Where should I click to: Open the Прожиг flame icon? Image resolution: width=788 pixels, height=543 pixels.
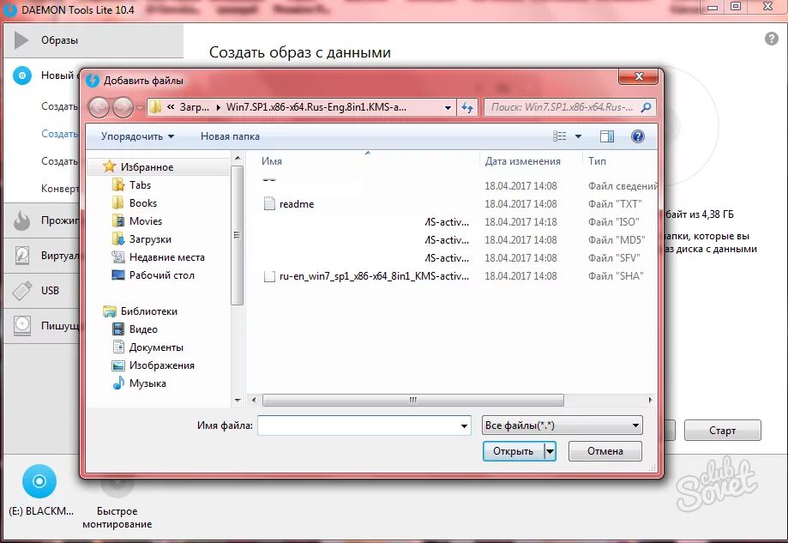click(x=21, y=220)
